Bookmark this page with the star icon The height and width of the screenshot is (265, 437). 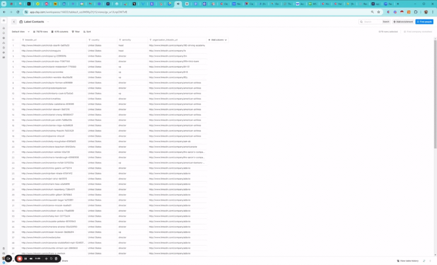coord(379,12)
